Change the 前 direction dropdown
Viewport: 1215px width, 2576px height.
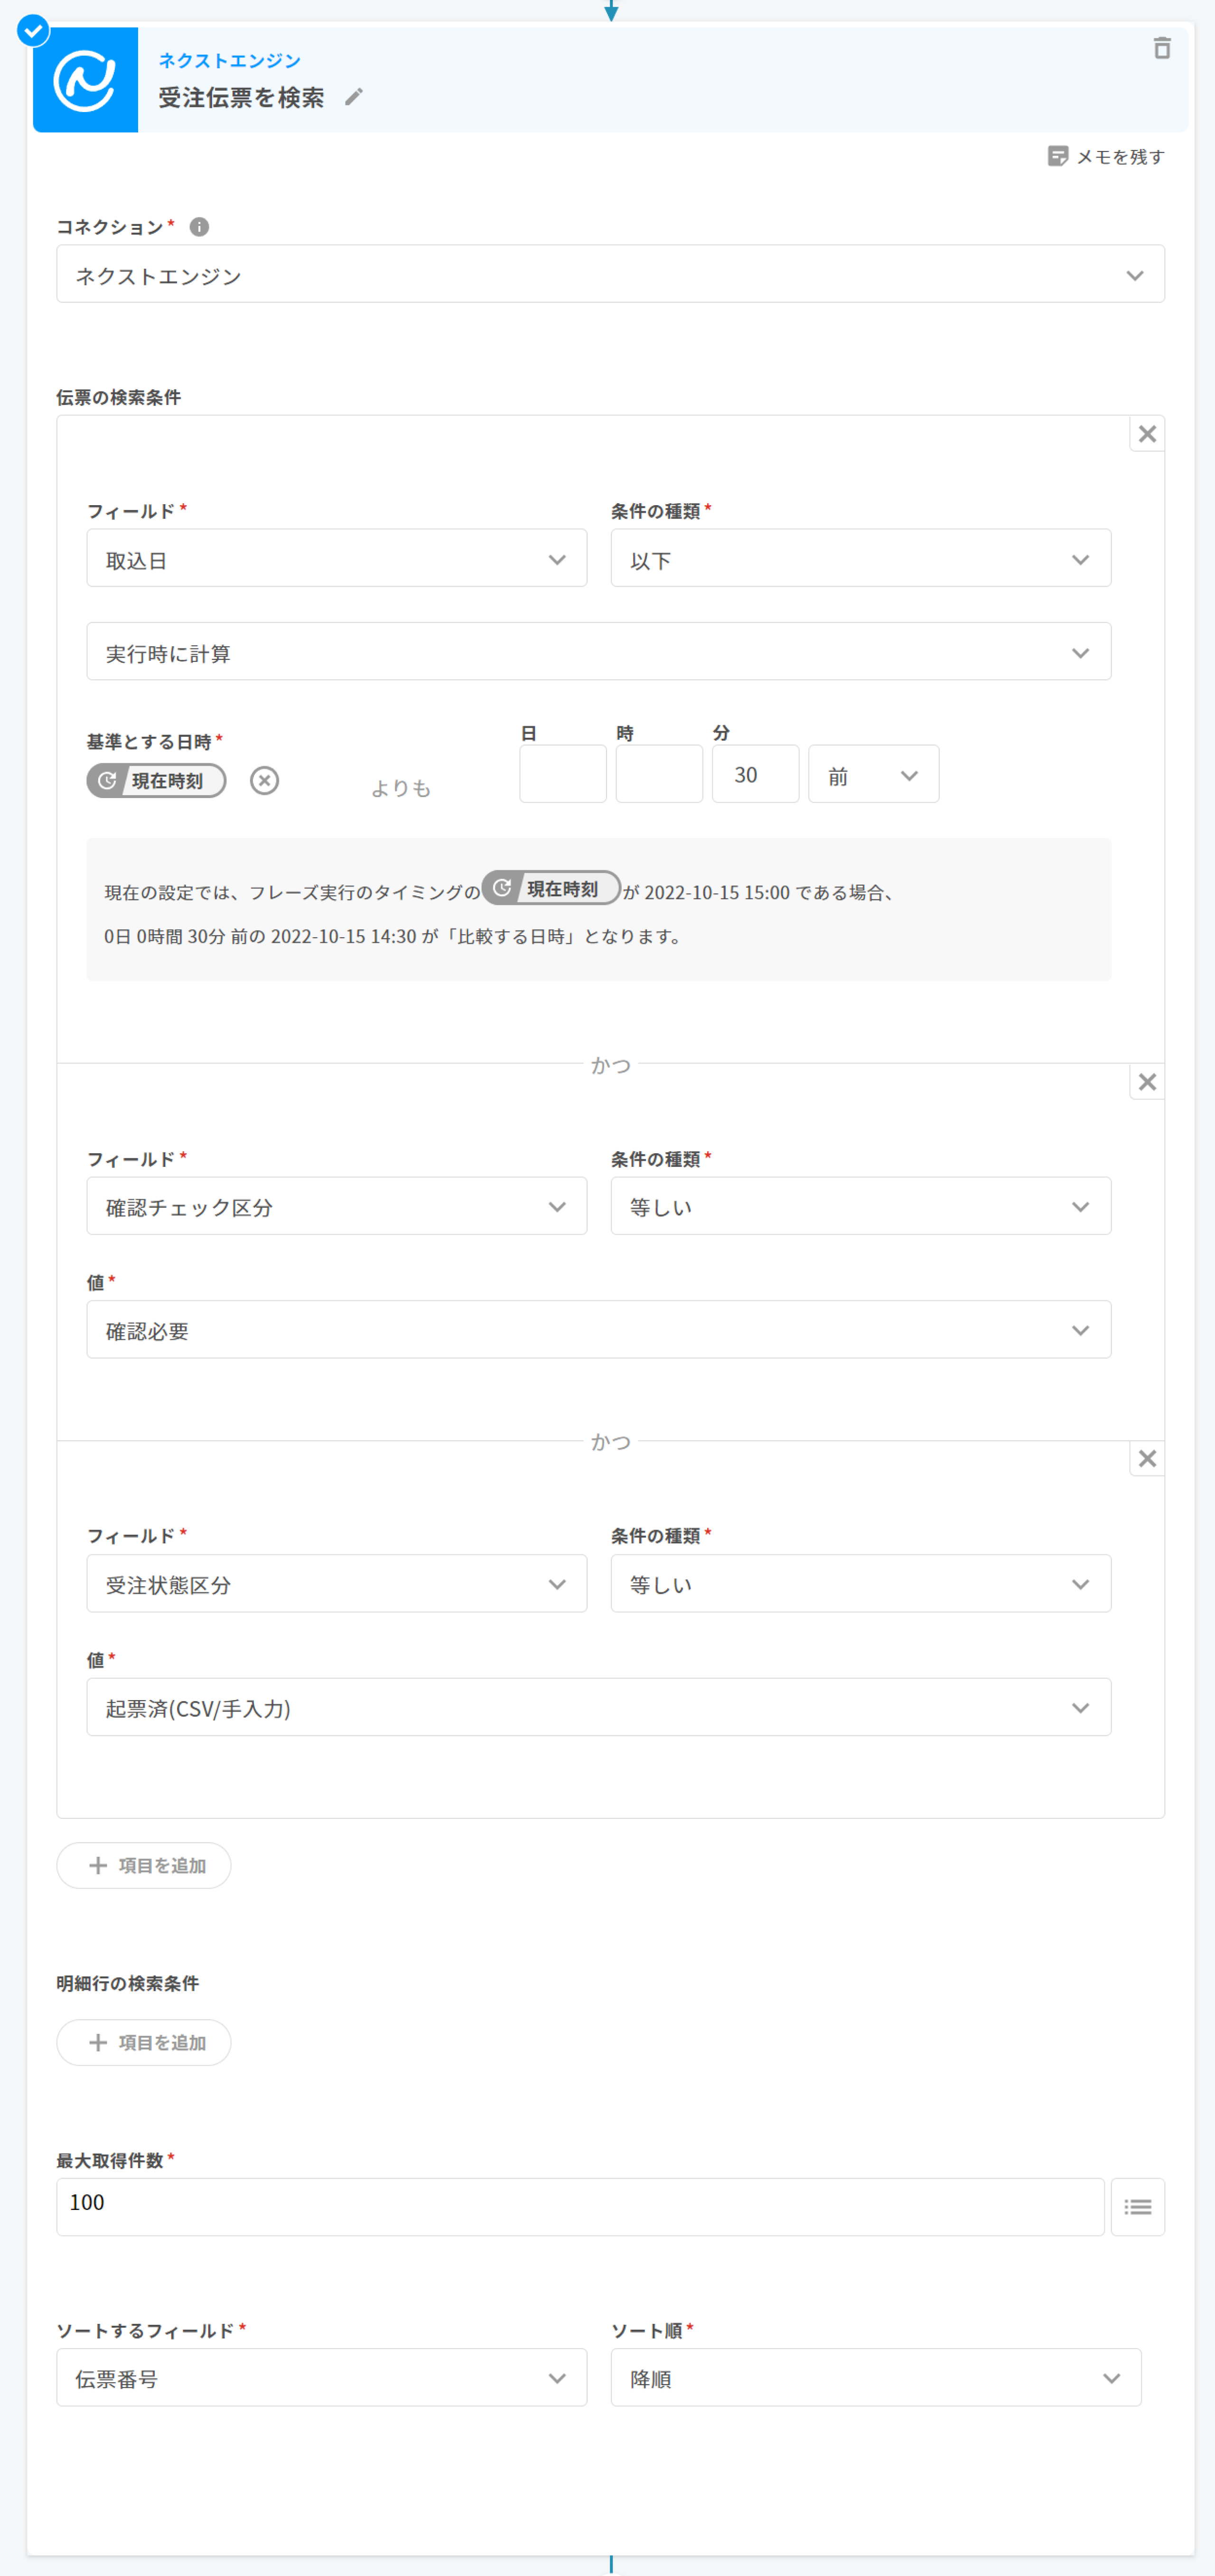tap(873, 775)
